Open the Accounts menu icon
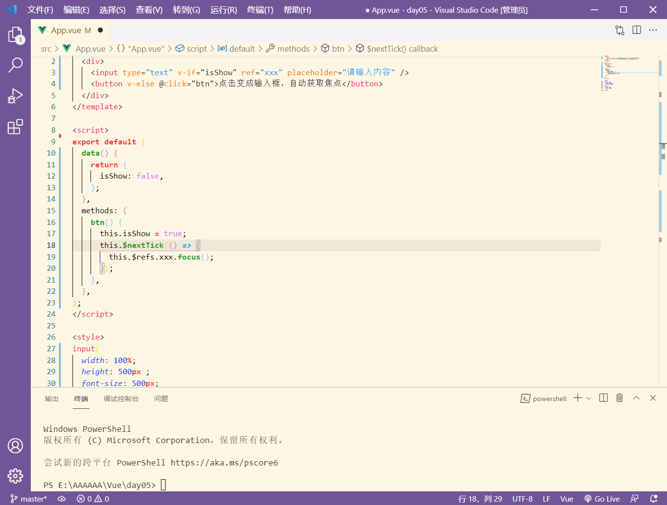The height and width of the screenshot is (505, 667). tap(15, 445)
